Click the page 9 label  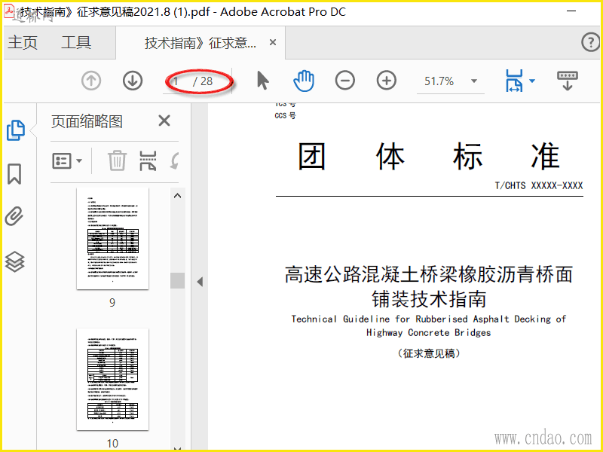[x=112, y=303]
